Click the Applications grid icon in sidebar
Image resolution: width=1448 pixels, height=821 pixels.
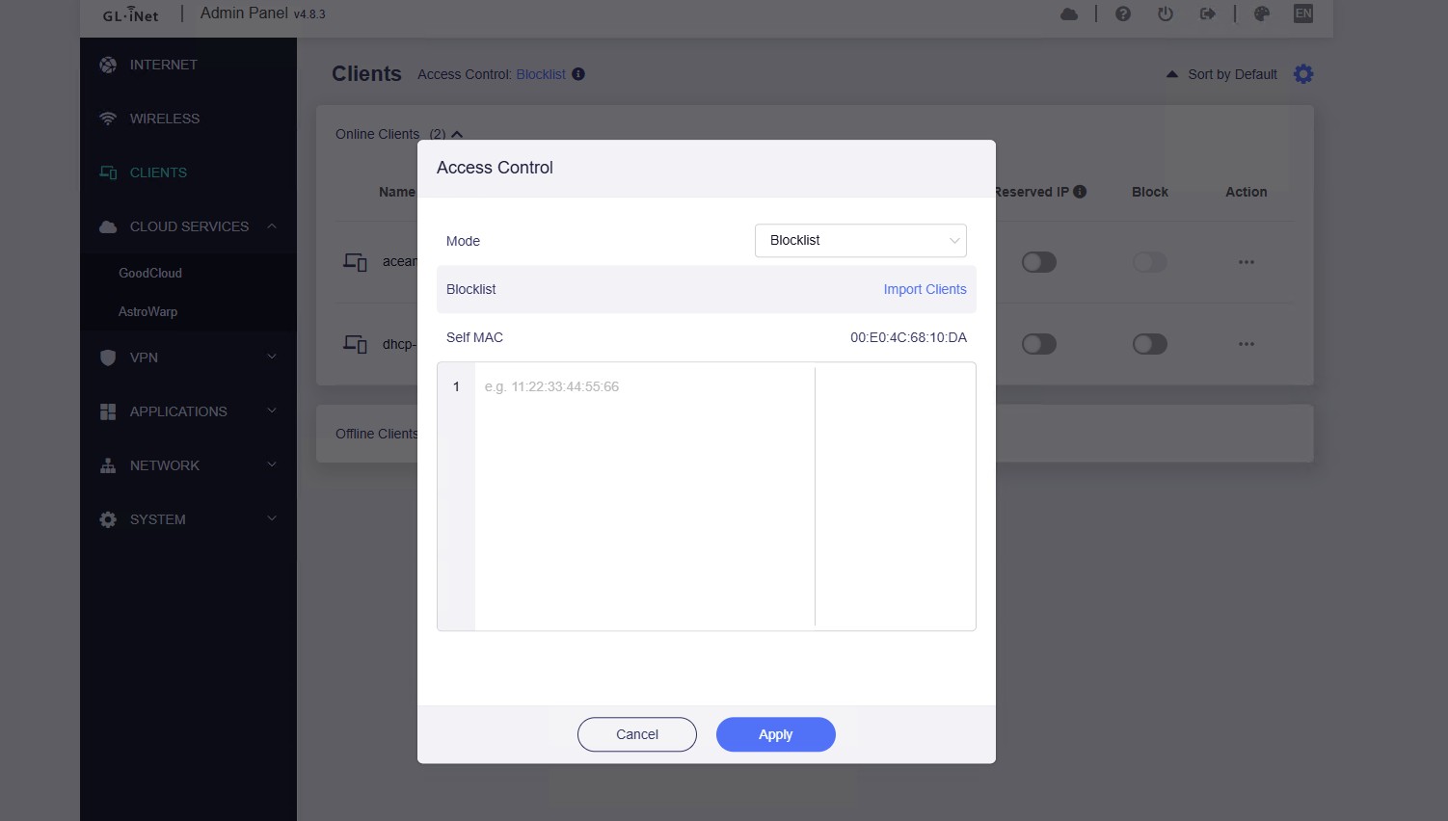tap(108, 411)
